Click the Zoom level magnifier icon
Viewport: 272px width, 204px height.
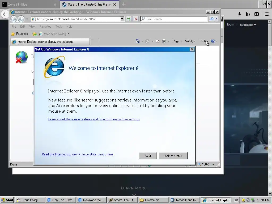click(x=199, y=164)
